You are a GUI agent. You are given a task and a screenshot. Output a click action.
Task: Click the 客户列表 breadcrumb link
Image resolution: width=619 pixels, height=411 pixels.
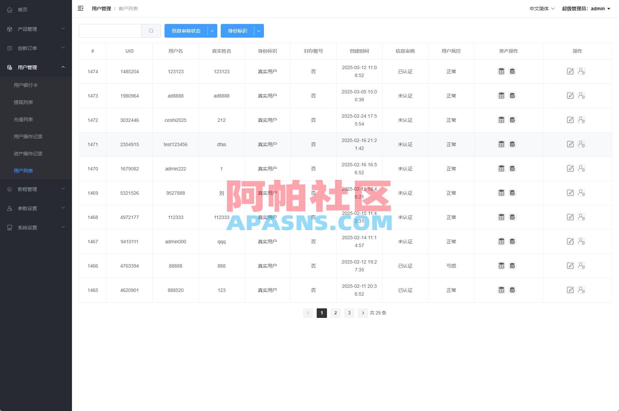coord(128,8)
